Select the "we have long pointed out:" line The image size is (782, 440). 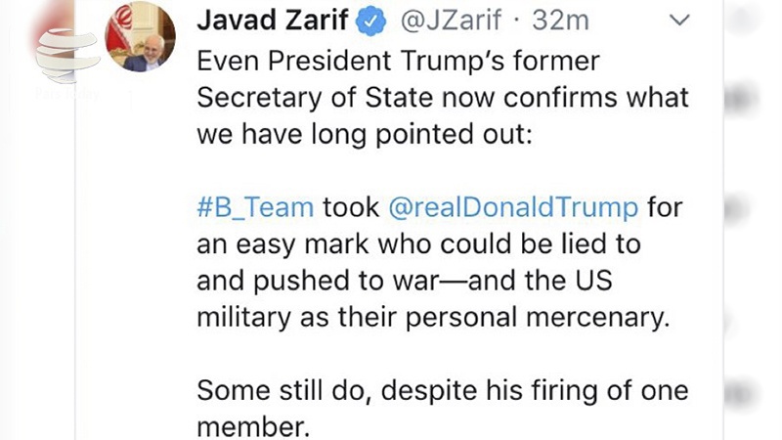pos(364,134)
